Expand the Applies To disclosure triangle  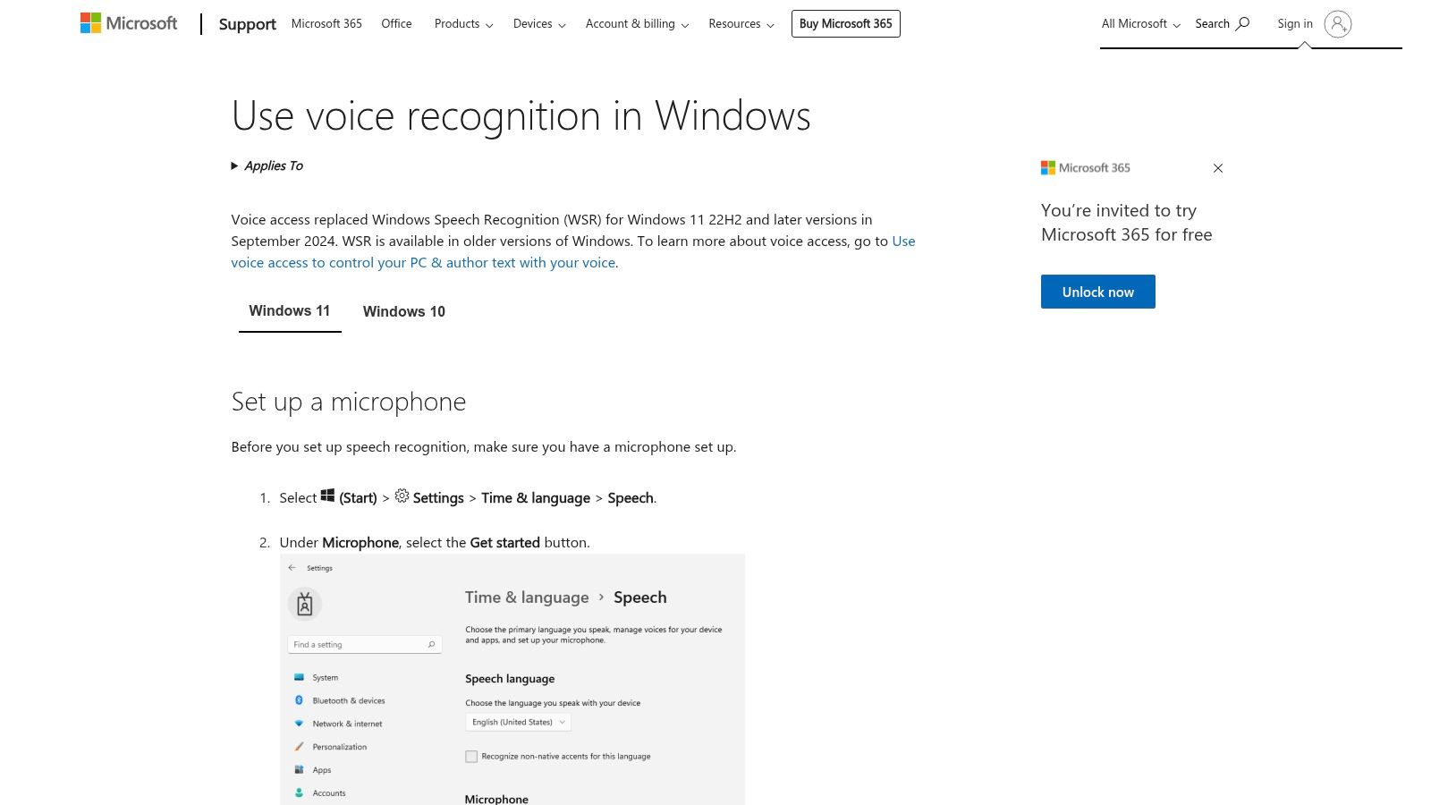[234, 165]
